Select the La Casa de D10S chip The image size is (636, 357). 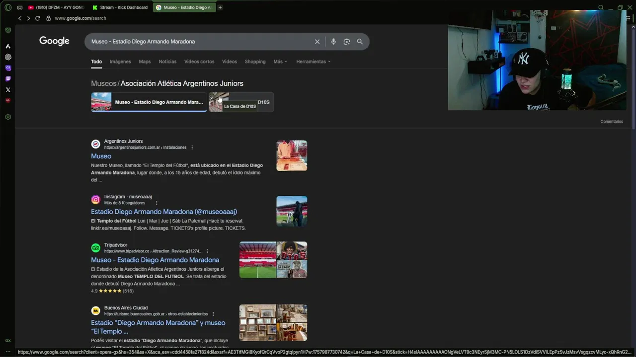click(x=241, y=102)
